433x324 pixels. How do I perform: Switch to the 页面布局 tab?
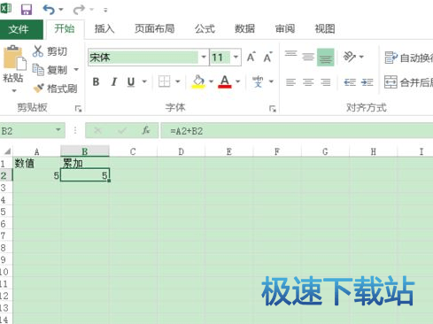(x=154, y=29)
